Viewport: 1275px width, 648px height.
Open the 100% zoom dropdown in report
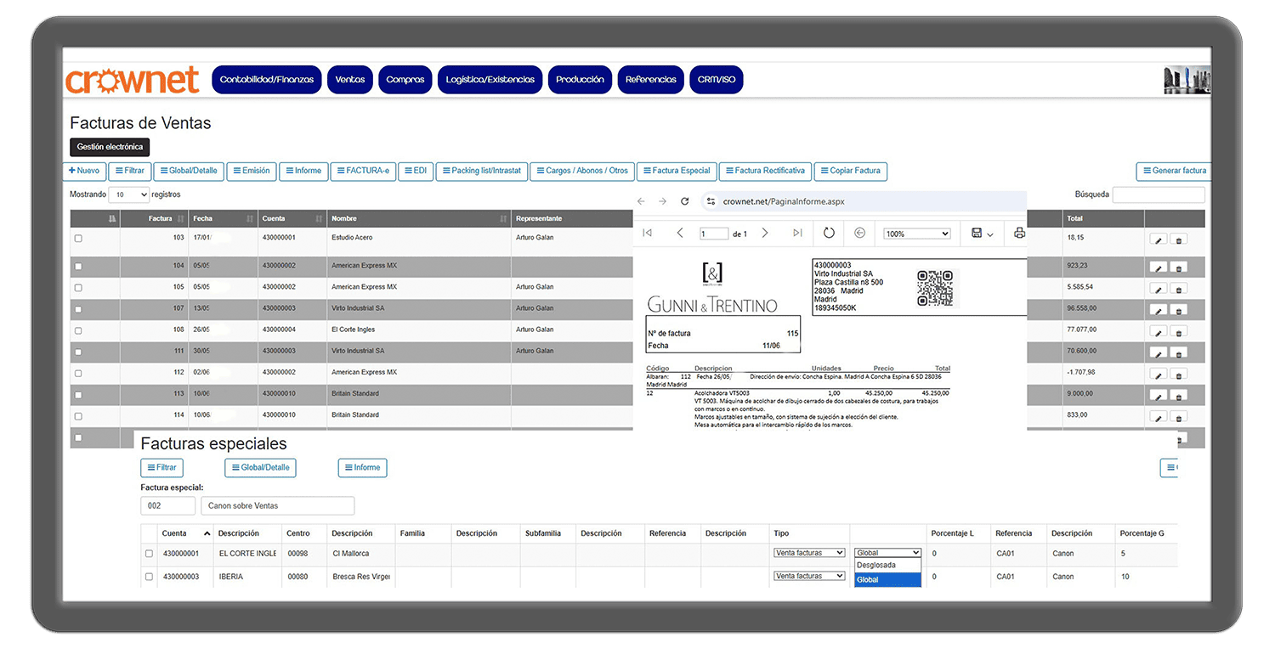click(916, 234)
